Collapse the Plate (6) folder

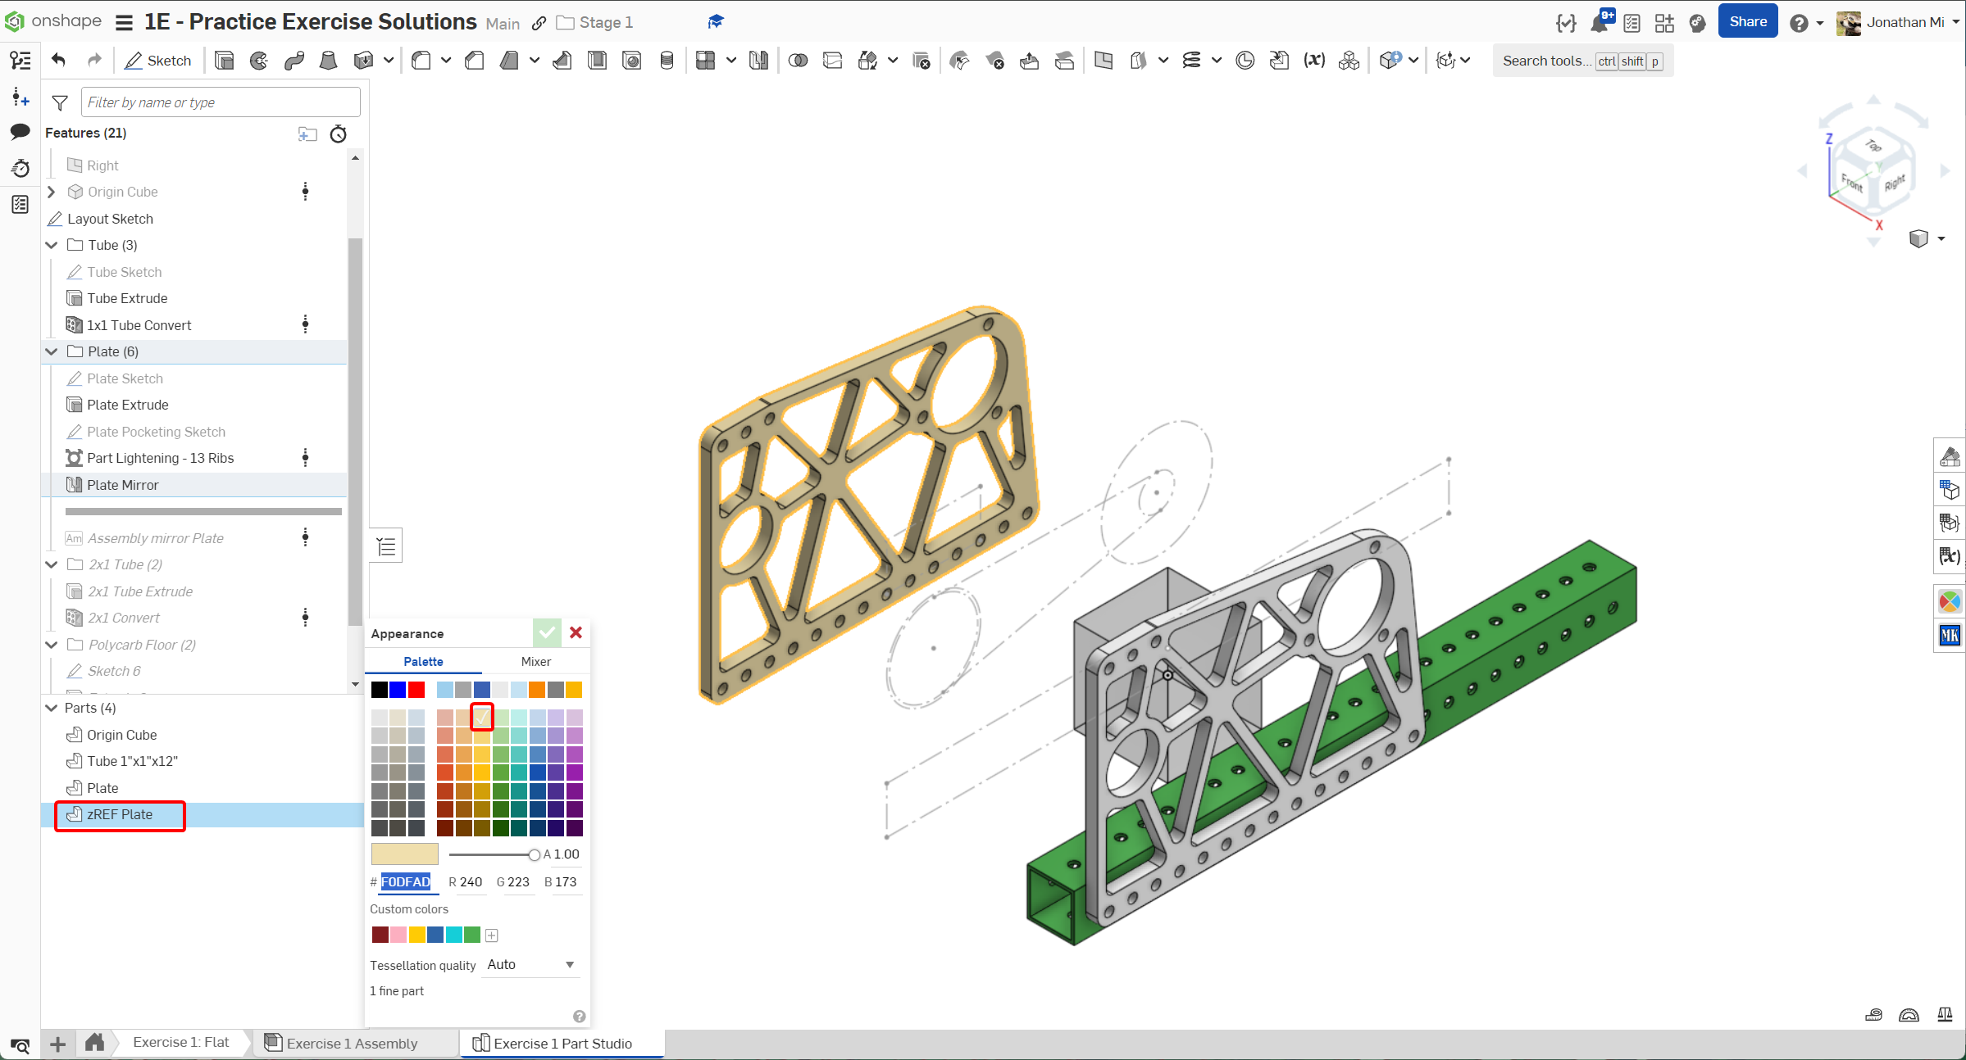[x=51, y=351]
